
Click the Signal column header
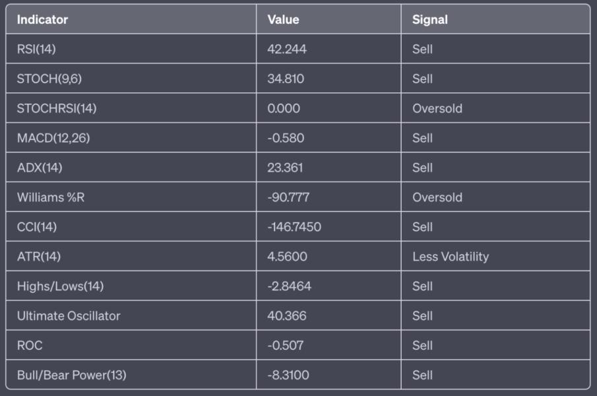pyautogui.click(x=430, y=19)
